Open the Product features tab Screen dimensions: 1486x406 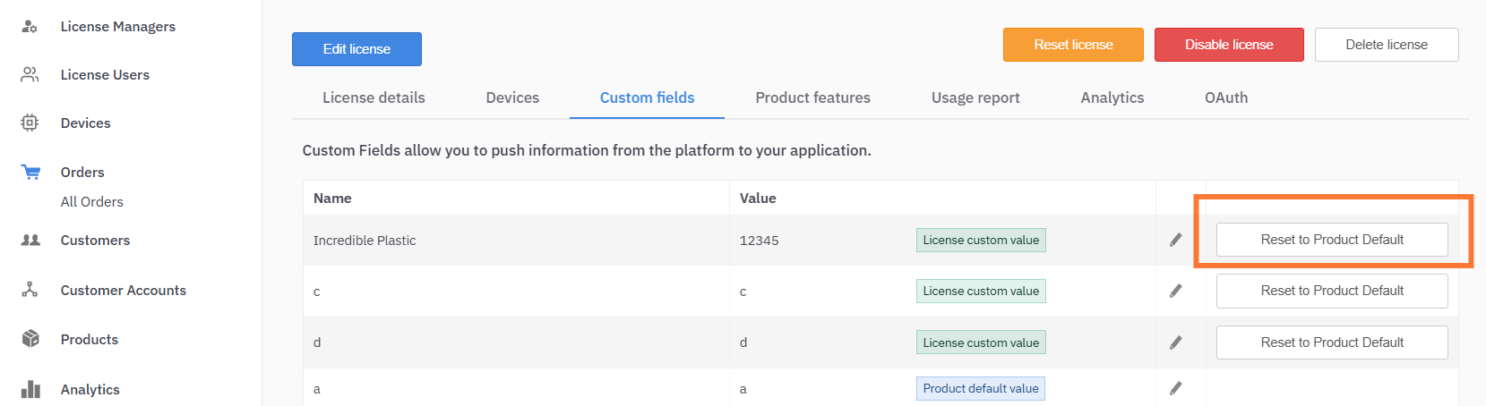pyautogui.click(x=812, y=97)
